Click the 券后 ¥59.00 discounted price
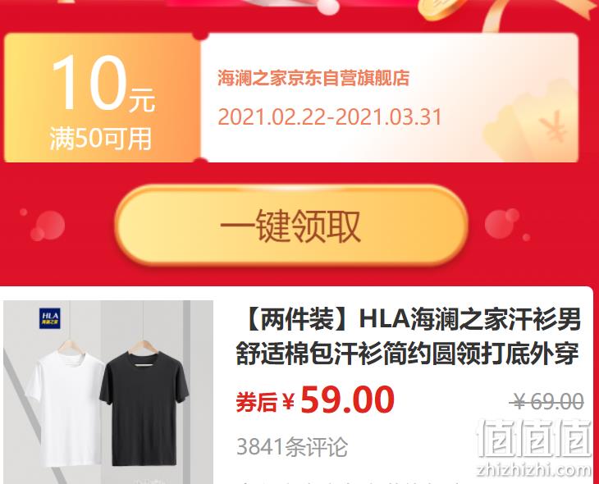Viewport: 599px width, 484px height. coord(315,400)
